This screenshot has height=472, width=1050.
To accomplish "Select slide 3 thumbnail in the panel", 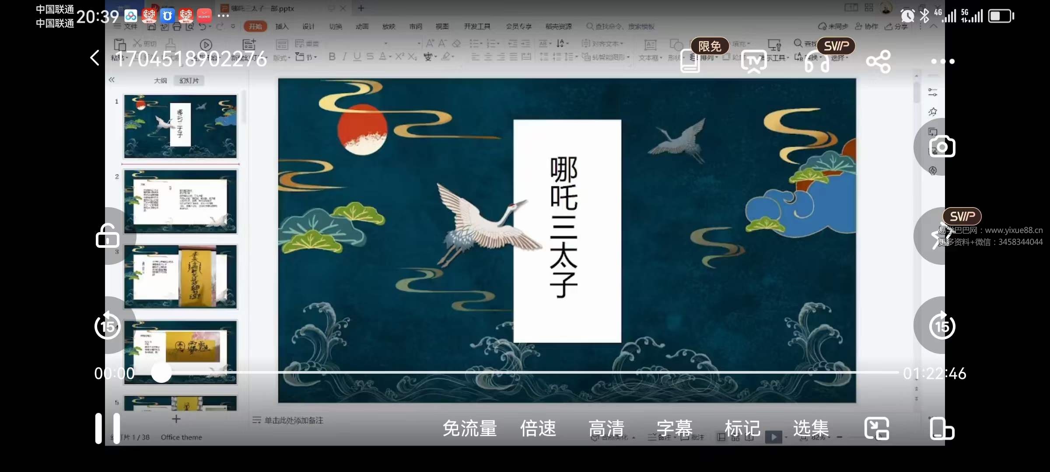I will click(x=180, y=276).
